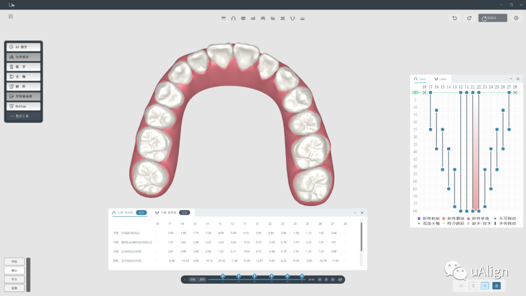Toggle 咬合 occlusion display
The image size is (526, 296).
click(14, 279)
